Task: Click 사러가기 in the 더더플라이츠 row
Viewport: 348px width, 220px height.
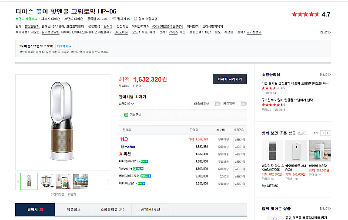Action: tap(240, 161)
